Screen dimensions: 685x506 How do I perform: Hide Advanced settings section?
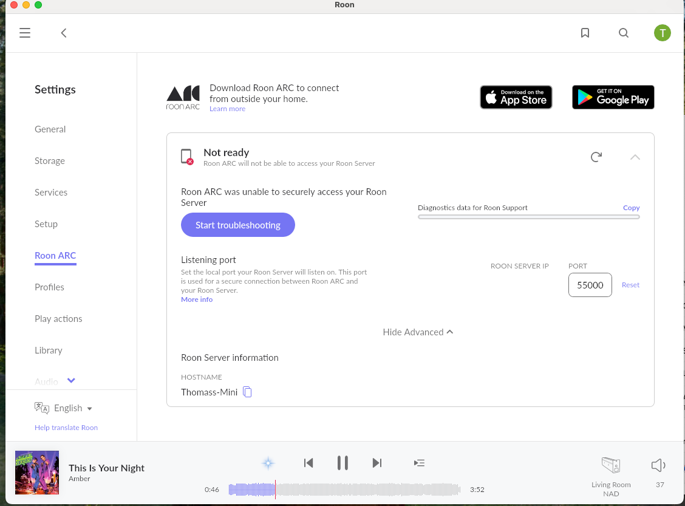coord(418,332)
